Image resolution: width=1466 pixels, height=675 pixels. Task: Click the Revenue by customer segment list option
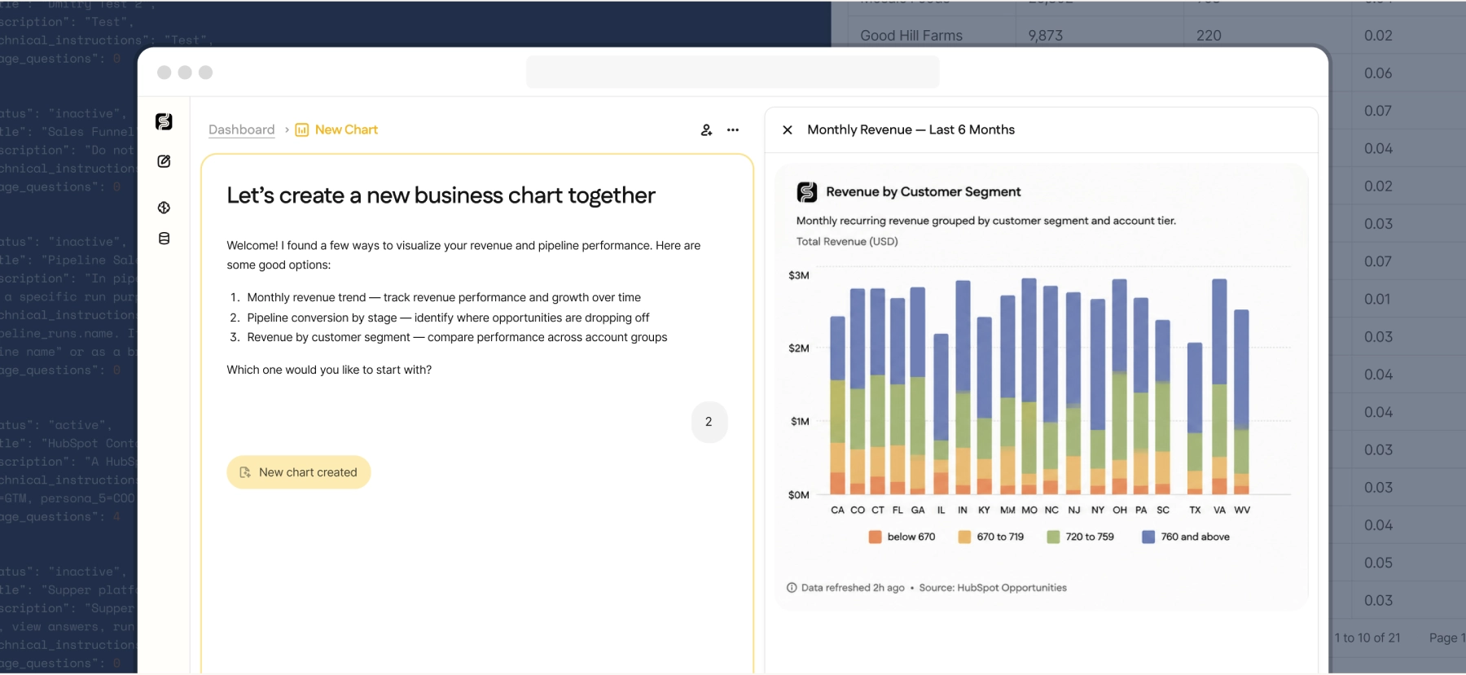457,337
